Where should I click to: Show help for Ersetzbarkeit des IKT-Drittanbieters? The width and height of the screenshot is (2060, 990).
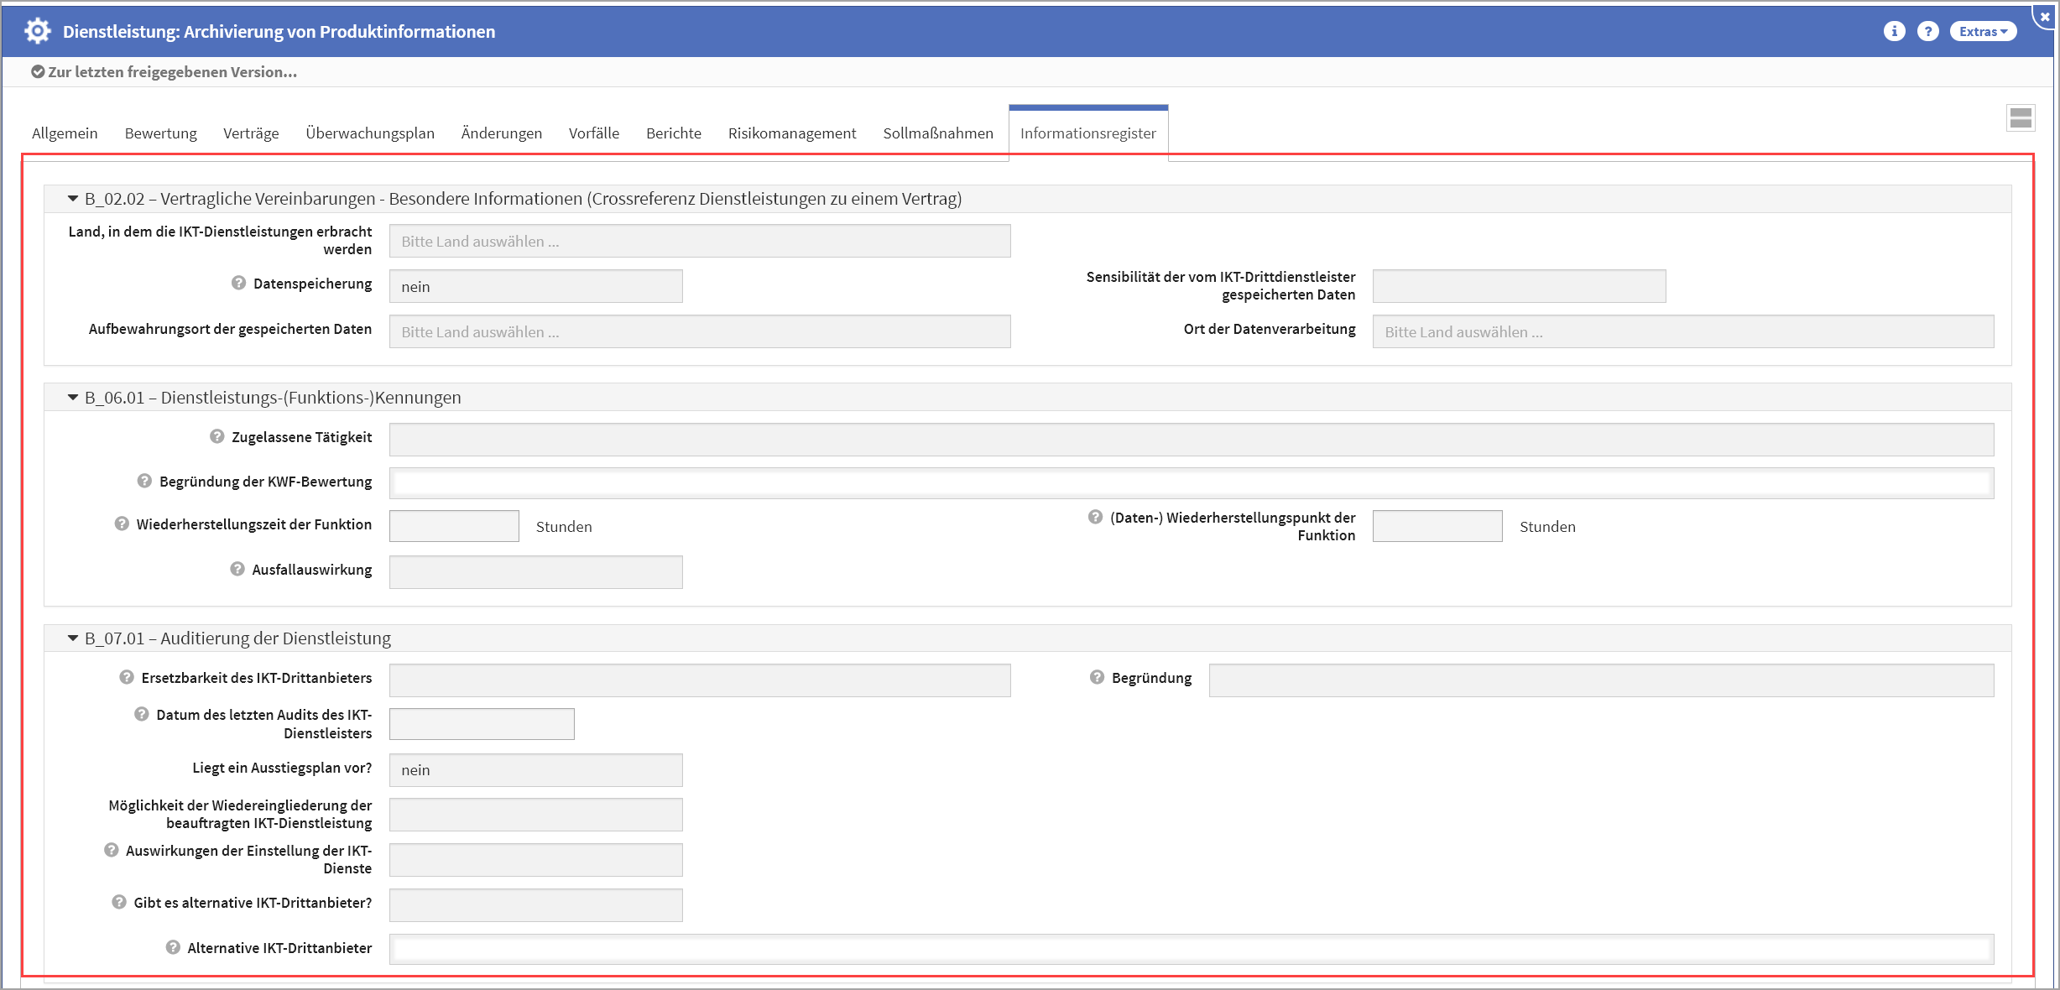pyautogui.click(x=127, y=677)
